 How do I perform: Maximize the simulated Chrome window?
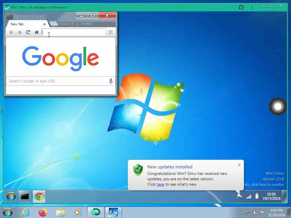coord(93,15)
